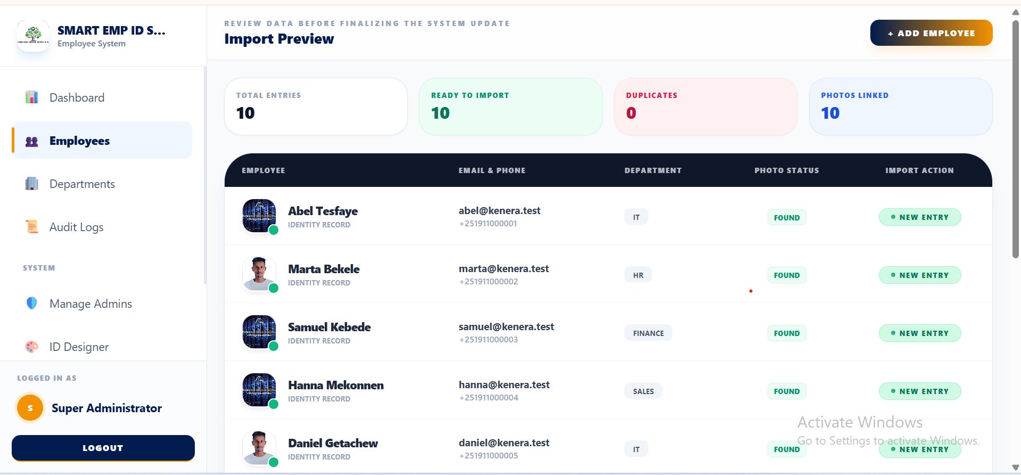
Task: Open Marta Bekele's photo thumbnail
Action: (x=259, y=274)
